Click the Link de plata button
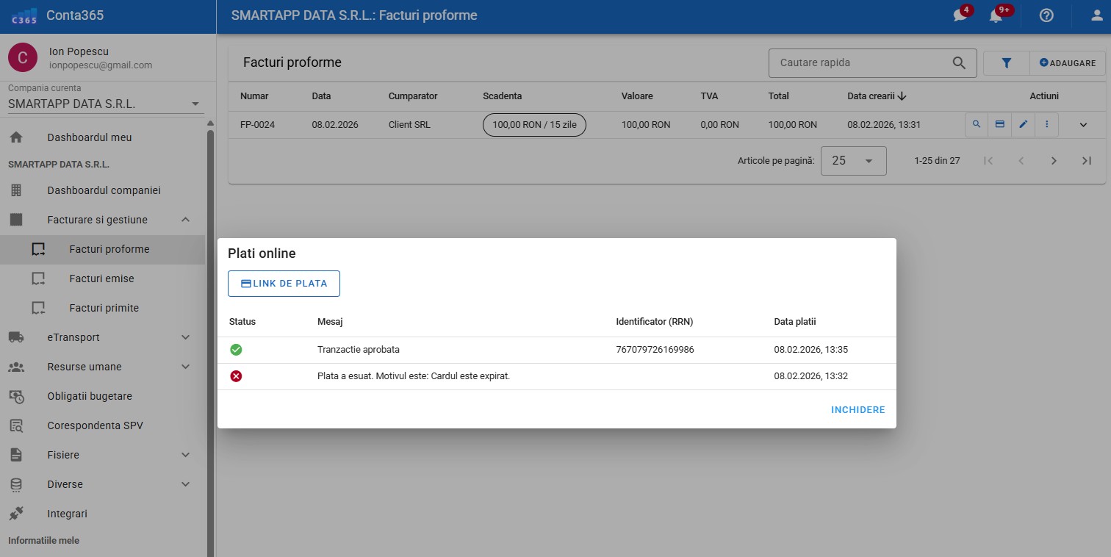Image resolution: width=1111 pixels, height=557 pixels. [x=284, y=284]
